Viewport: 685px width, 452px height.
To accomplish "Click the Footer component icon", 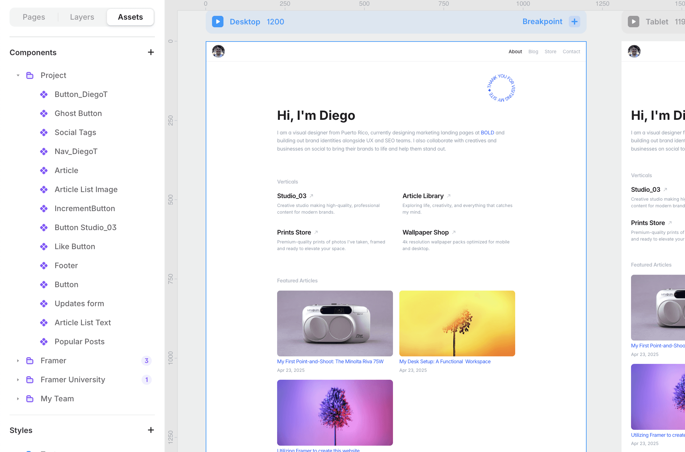I will click(44, 266).
